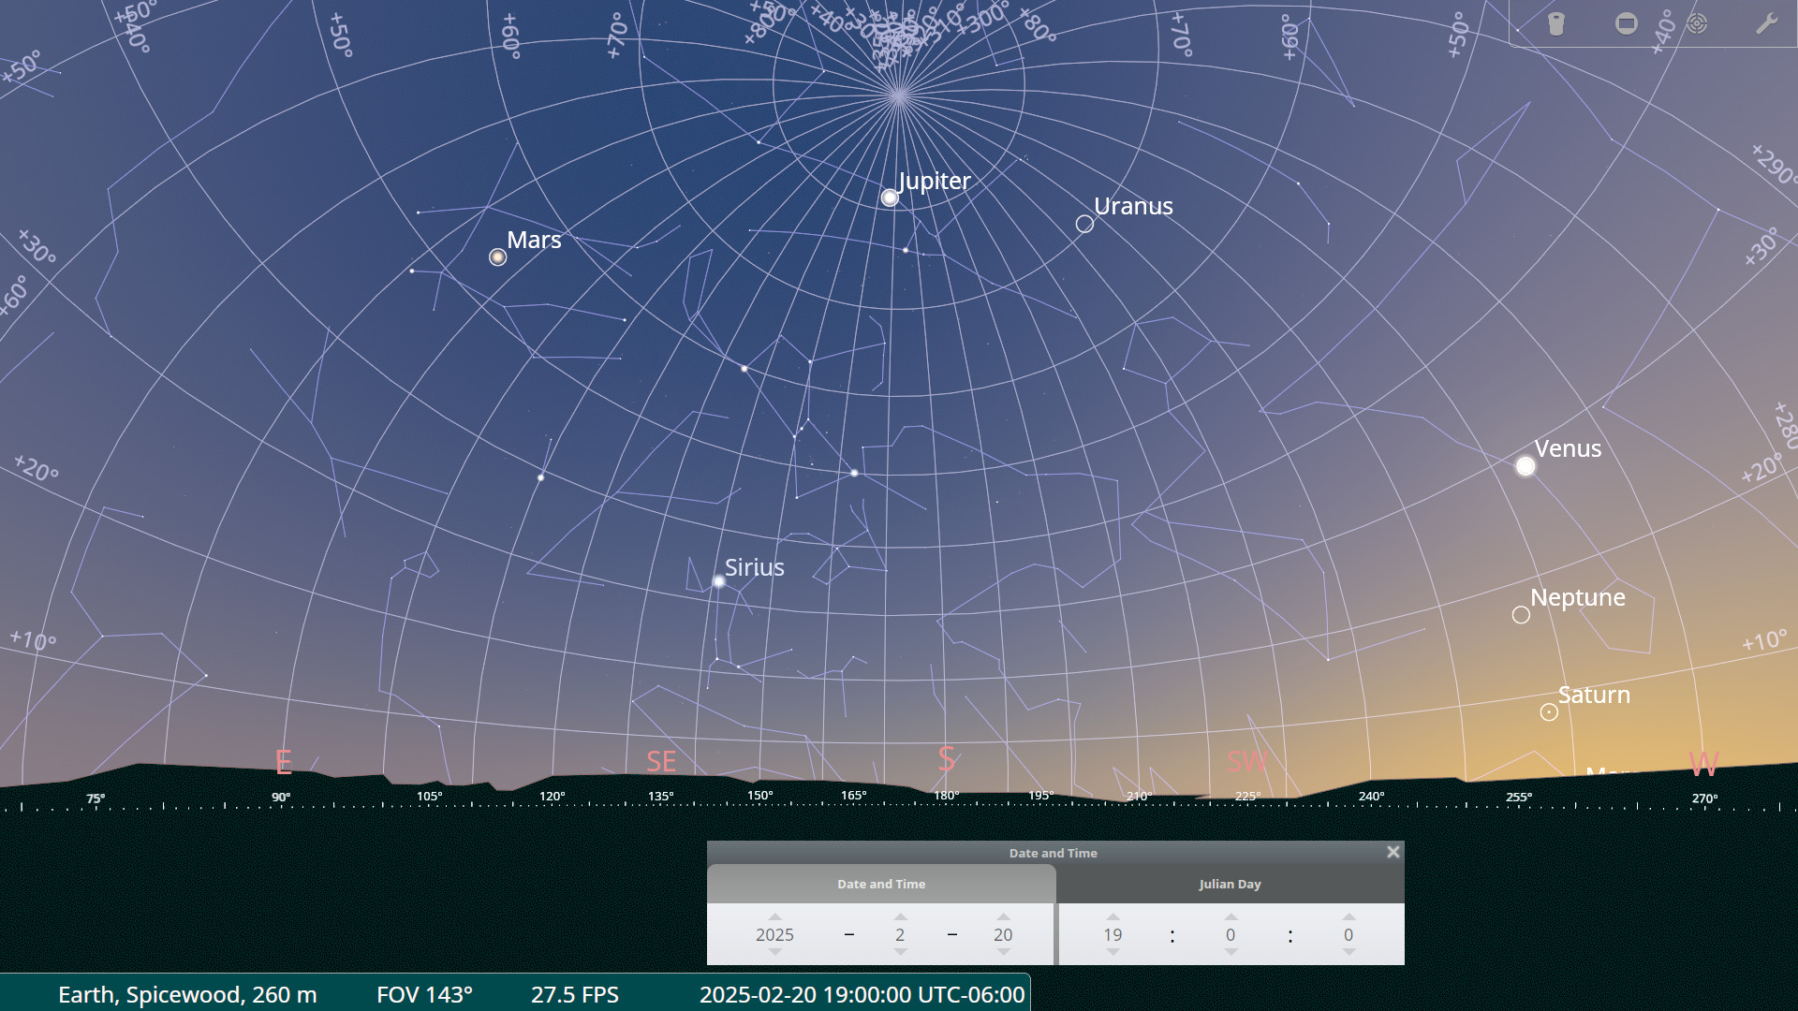This screenshot has width=1798, height=1011.
Task: Switch to the Julian Day tab
Action: tap(1230, 884)
